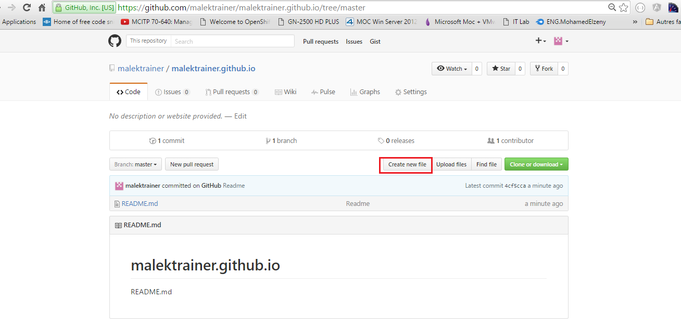
Task: Open the curly-braces extension icon
Action: pyautogui.click(x=640, y=8)
